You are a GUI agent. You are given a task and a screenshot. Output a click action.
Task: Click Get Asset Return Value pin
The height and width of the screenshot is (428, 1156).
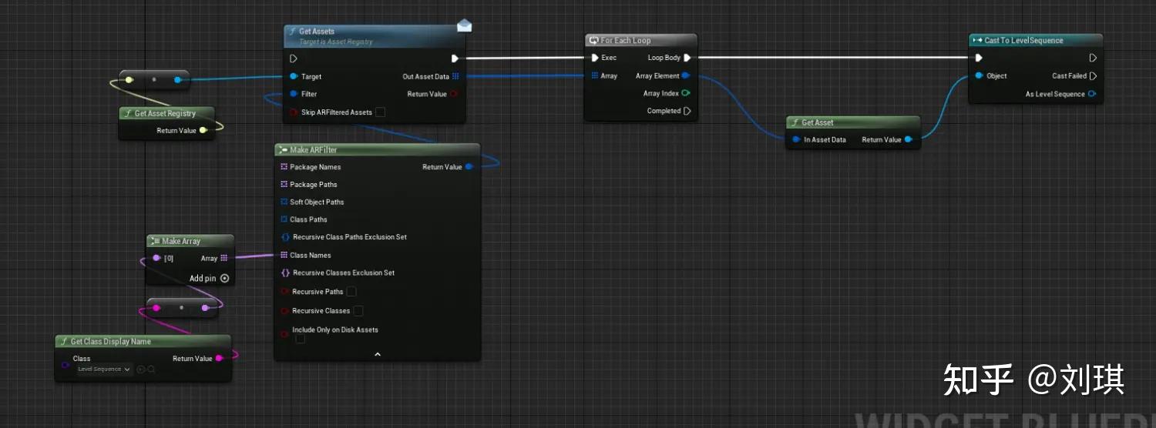click(909, 140)
